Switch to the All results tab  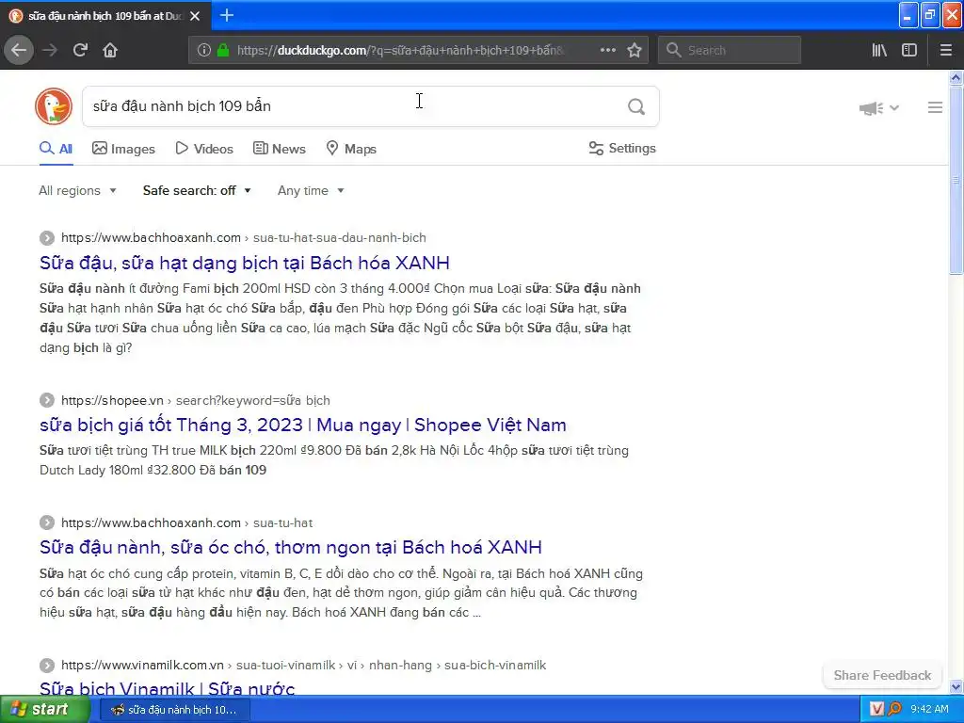pyautogui.click(x=56, y=149)
